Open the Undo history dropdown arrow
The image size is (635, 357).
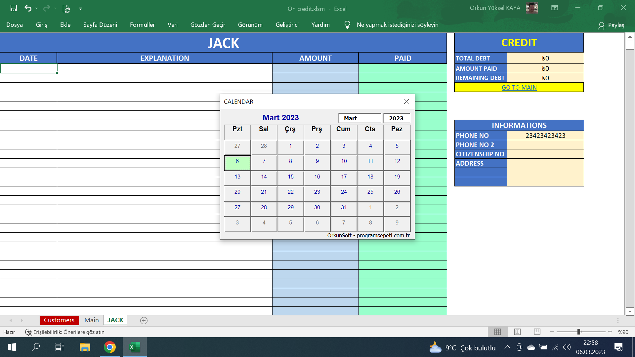click(36, 8)
